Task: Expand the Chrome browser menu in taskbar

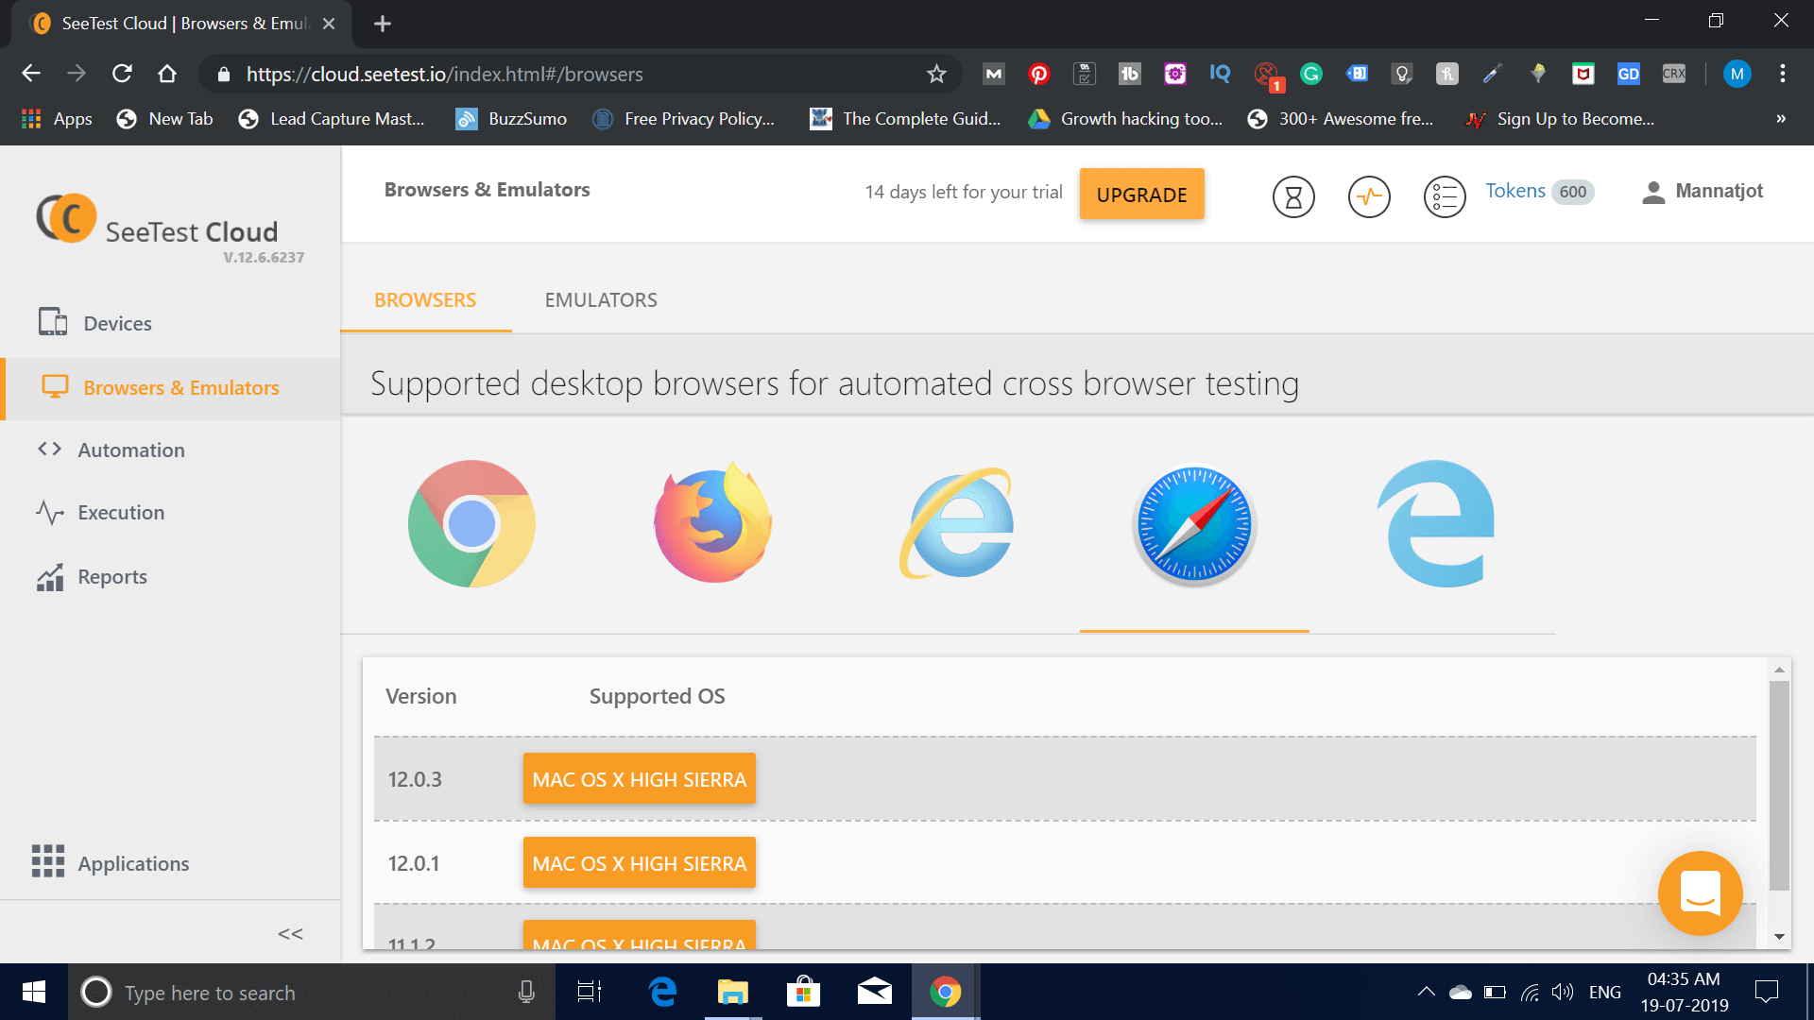Action: (x=944, y=992)
